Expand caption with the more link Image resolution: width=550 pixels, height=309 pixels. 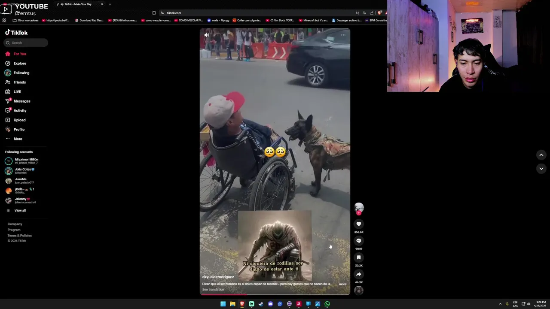point(342,284)
